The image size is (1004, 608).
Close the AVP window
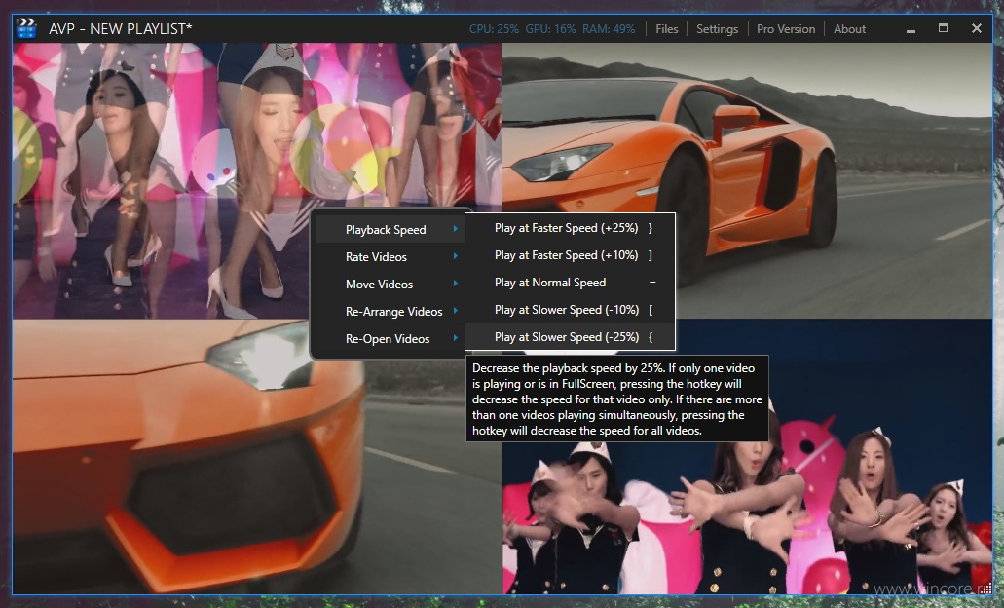tap(977, 28)
